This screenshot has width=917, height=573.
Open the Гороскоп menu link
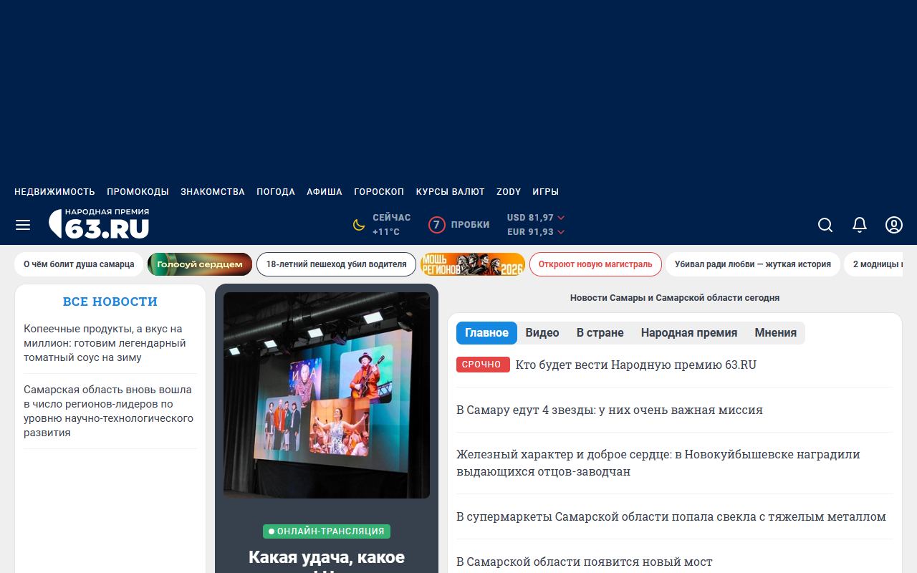tap(379, 192)
